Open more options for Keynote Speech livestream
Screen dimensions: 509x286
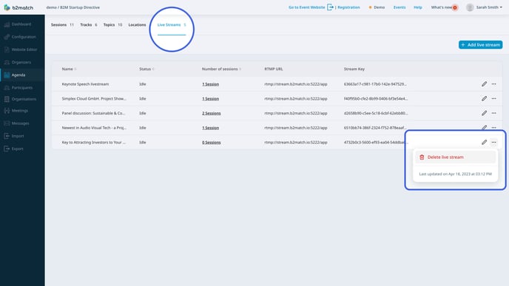point(493,84)
